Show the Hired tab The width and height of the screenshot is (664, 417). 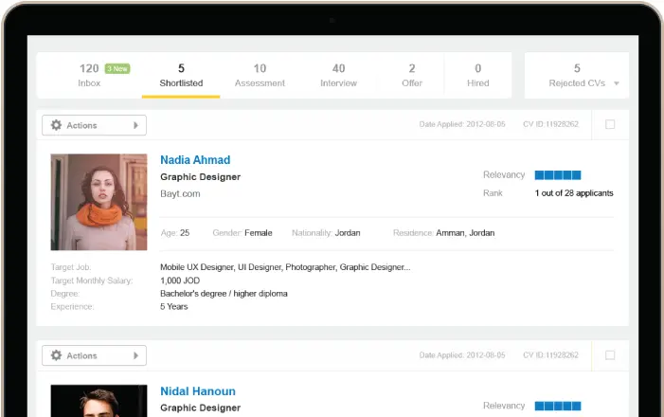tap(478, 75)
